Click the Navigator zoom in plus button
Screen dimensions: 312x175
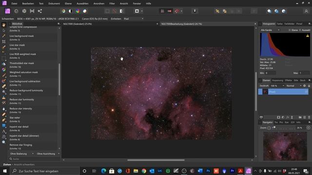point(308,128)
